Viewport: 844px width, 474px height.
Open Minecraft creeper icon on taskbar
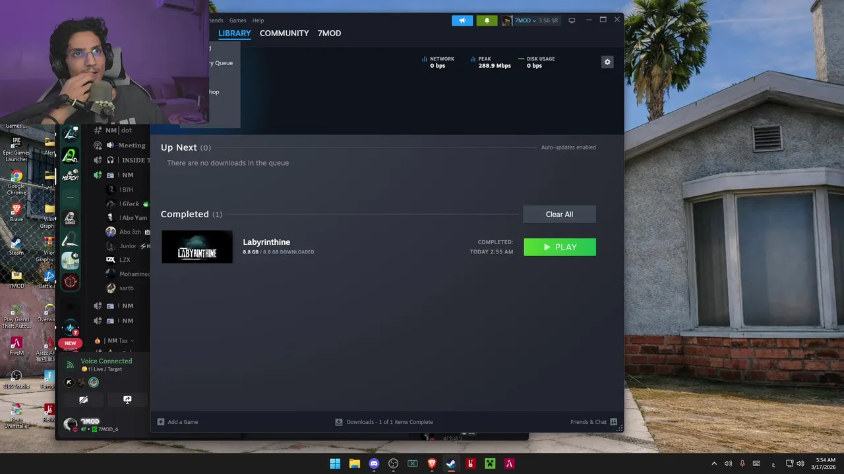tap(490, 463)
